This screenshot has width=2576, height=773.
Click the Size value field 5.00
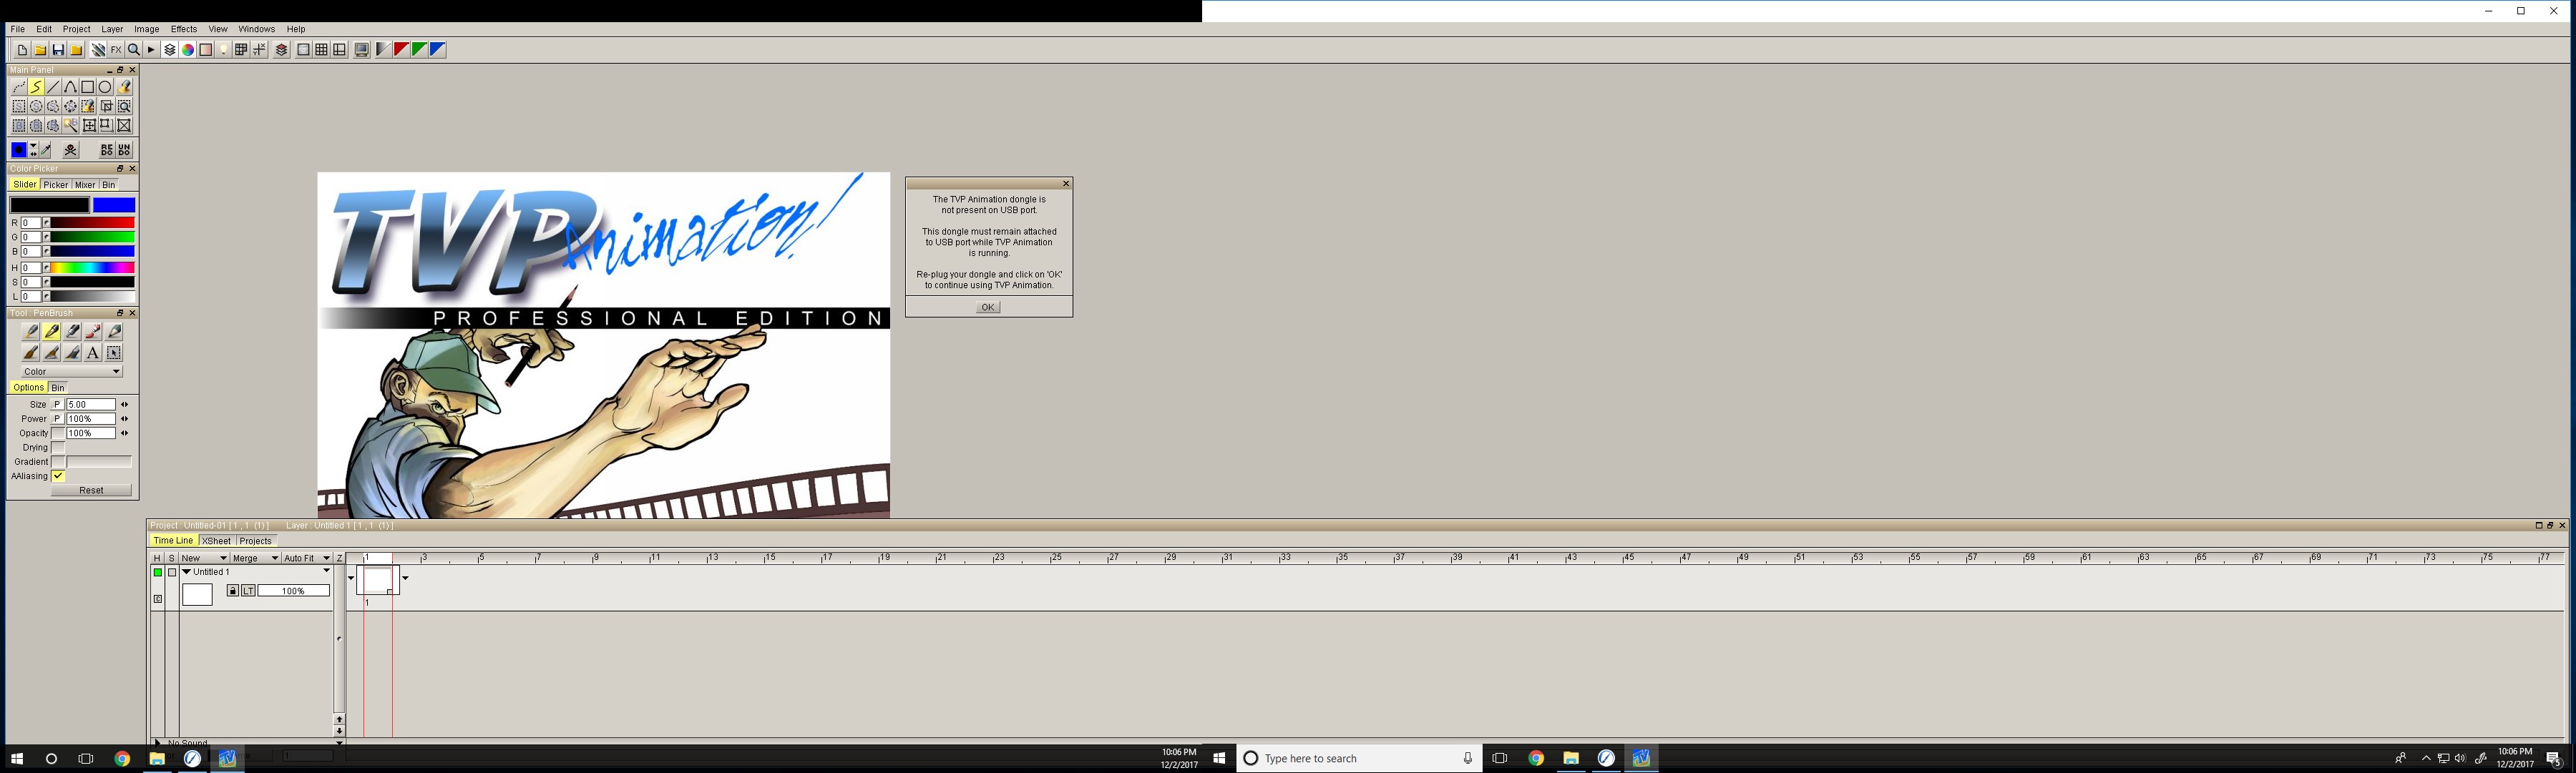coord(91,405)
